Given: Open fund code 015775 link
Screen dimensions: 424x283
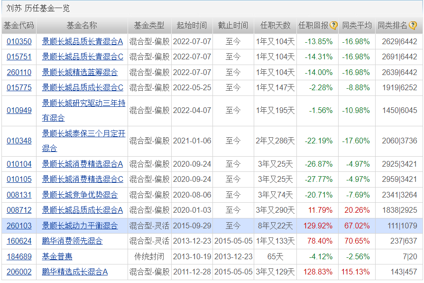Looking at the screenshot, I should 19,87.
